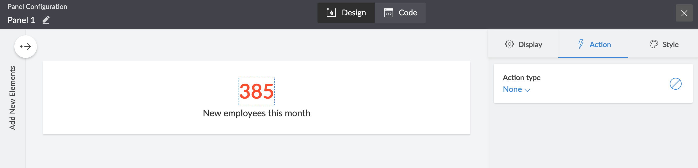Select the Action tab label
Viewport: 698px width, 168px height.
(x=600, y=45)
